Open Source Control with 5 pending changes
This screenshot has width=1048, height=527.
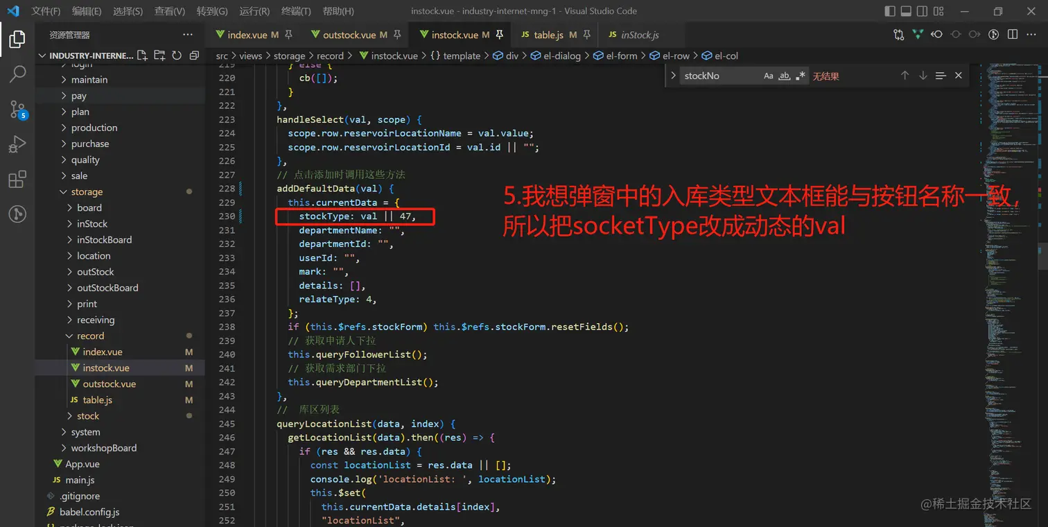coord(17,110)
